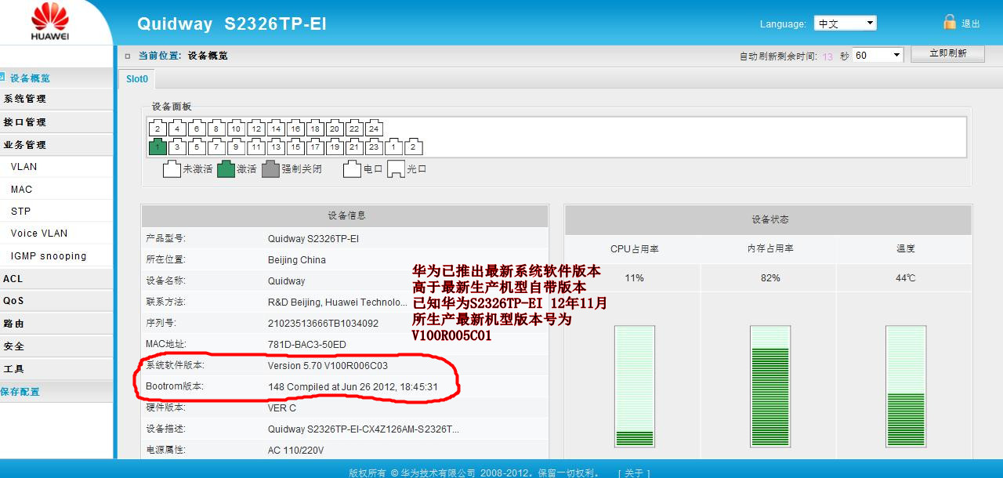Click the 立即刷新 button

[947, 54]
